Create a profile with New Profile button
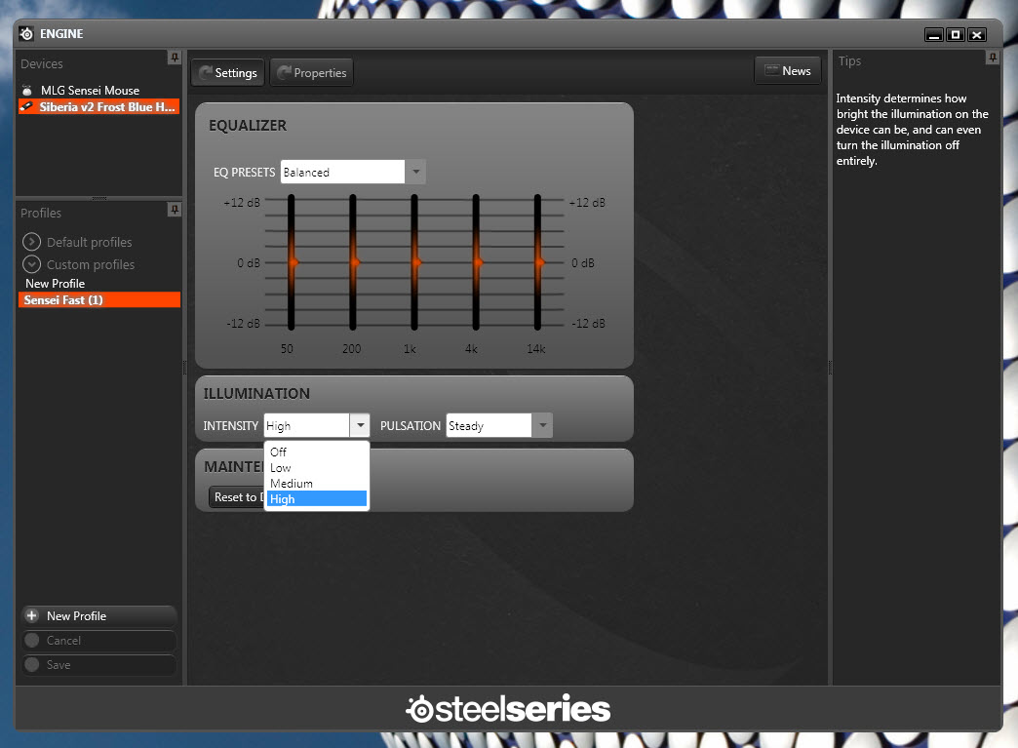The width and height of the screenshot is (1018, 748). click(99, 615)
